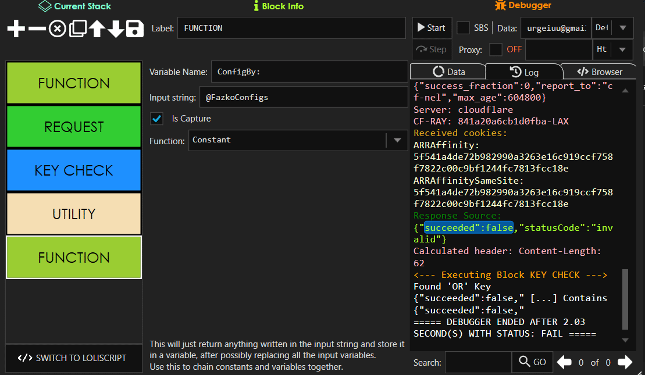The width and height of the screenshot is (645, 375).
Task: Select the Data tab in the debugger
Action: click(447, 72)
